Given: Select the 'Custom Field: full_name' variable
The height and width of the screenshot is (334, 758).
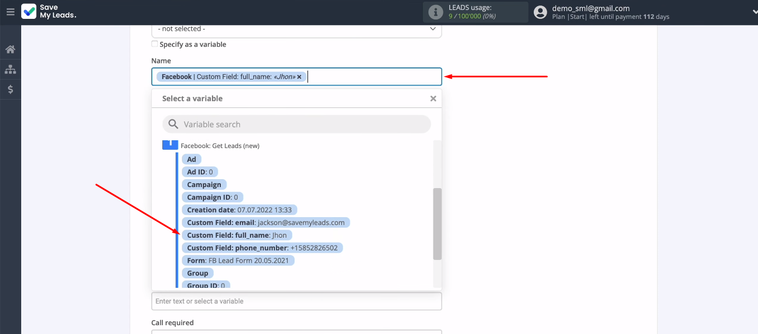Looking at the screenshot, I should tap(237, 235).
